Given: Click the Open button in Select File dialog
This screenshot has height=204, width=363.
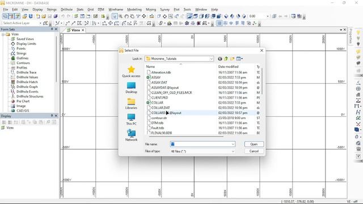Looking at the screenshot, I should point(254,144).
